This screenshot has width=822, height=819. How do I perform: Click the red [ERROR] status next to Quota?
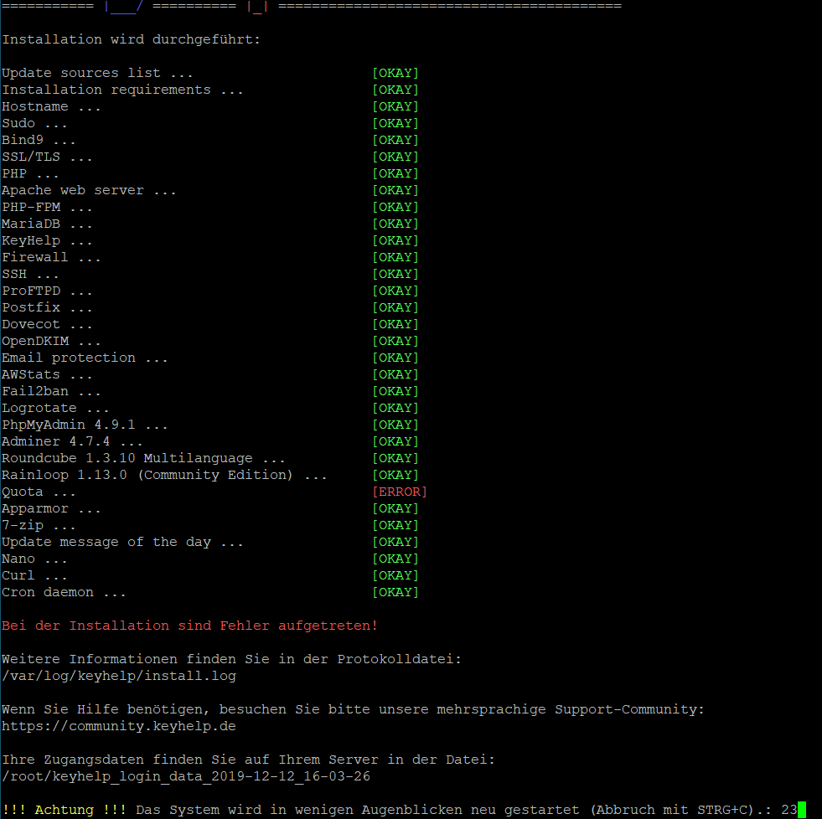pyautogui.click(x=399, y=492)
